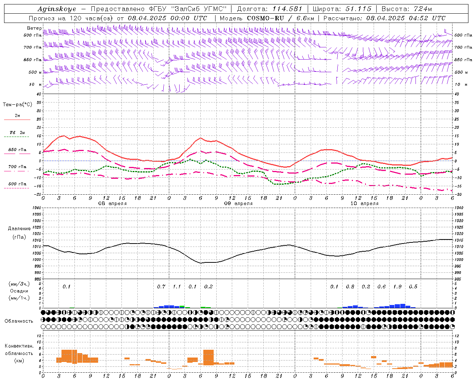Select the 10 апреля date label

pos(364,204)
